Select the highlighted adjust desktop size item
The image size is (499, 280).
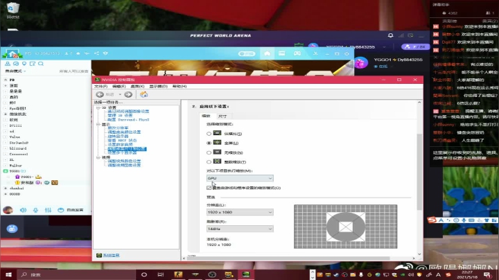click(x=127, y=149)
